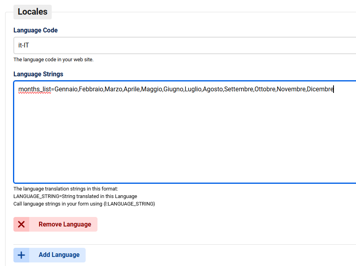Click the it-IT text in Language Code

24,45
